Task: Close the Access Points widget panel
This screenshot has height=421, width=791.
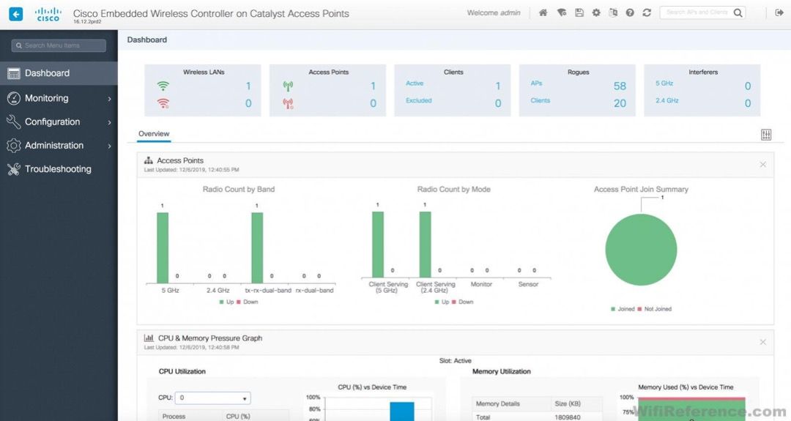Action: click(762, 164)
